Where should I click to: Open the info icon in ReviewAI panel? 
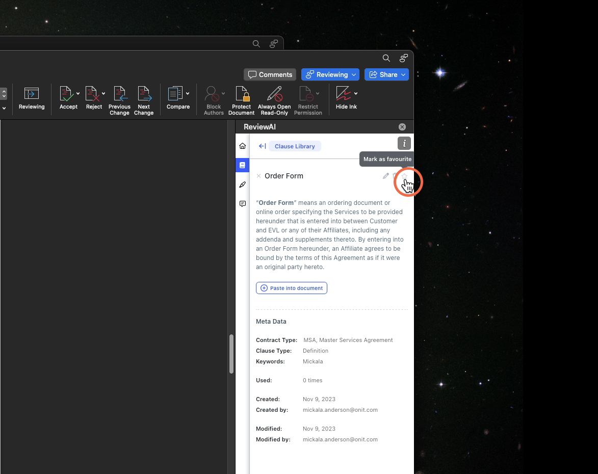[x=404, y=143]
